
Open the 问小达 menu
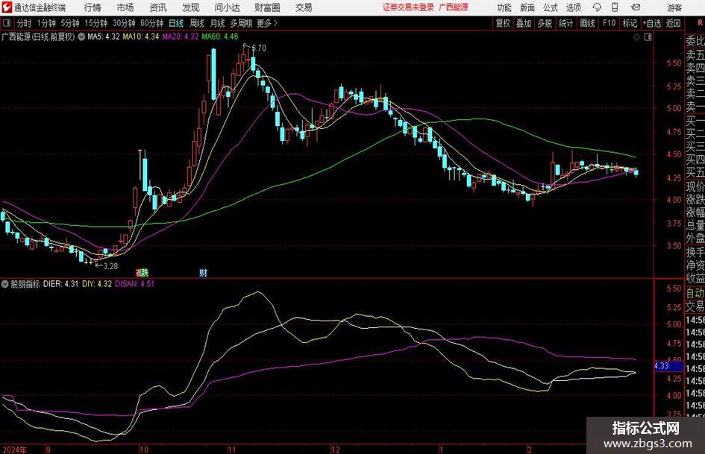pyautogui.click(x=227, y=7)
